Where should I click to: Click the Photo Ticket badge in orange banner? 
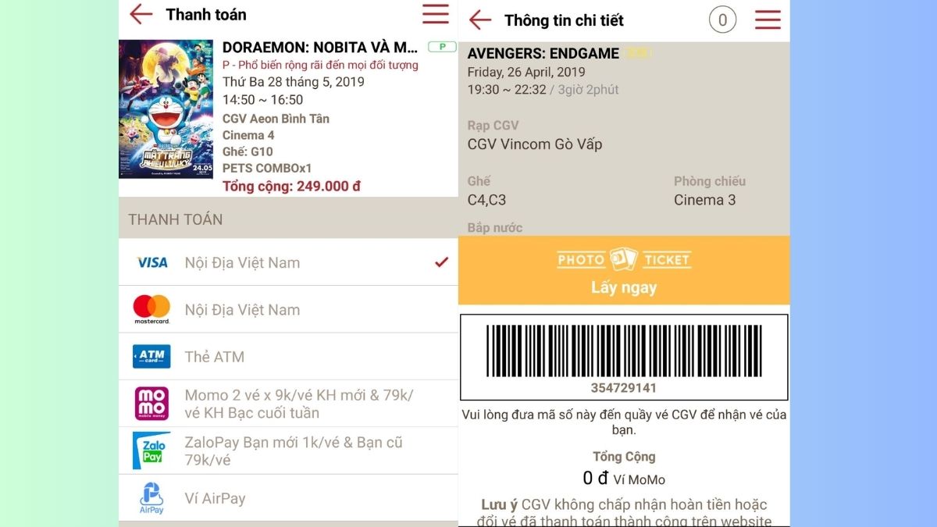pos(624,259)
